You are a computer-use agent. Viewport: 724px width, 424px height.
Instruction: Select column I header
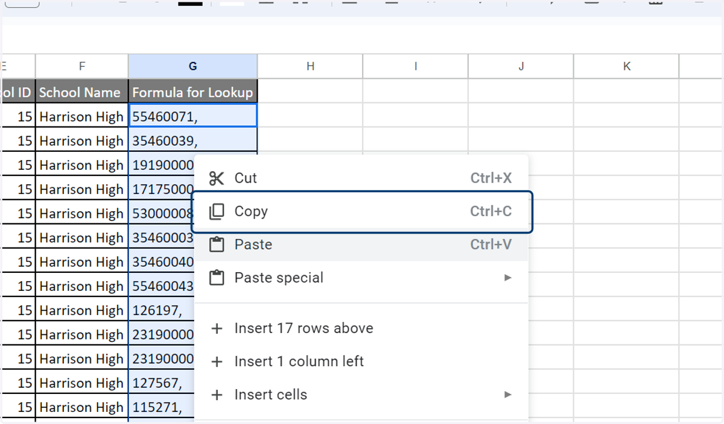[x=416, y=66]
